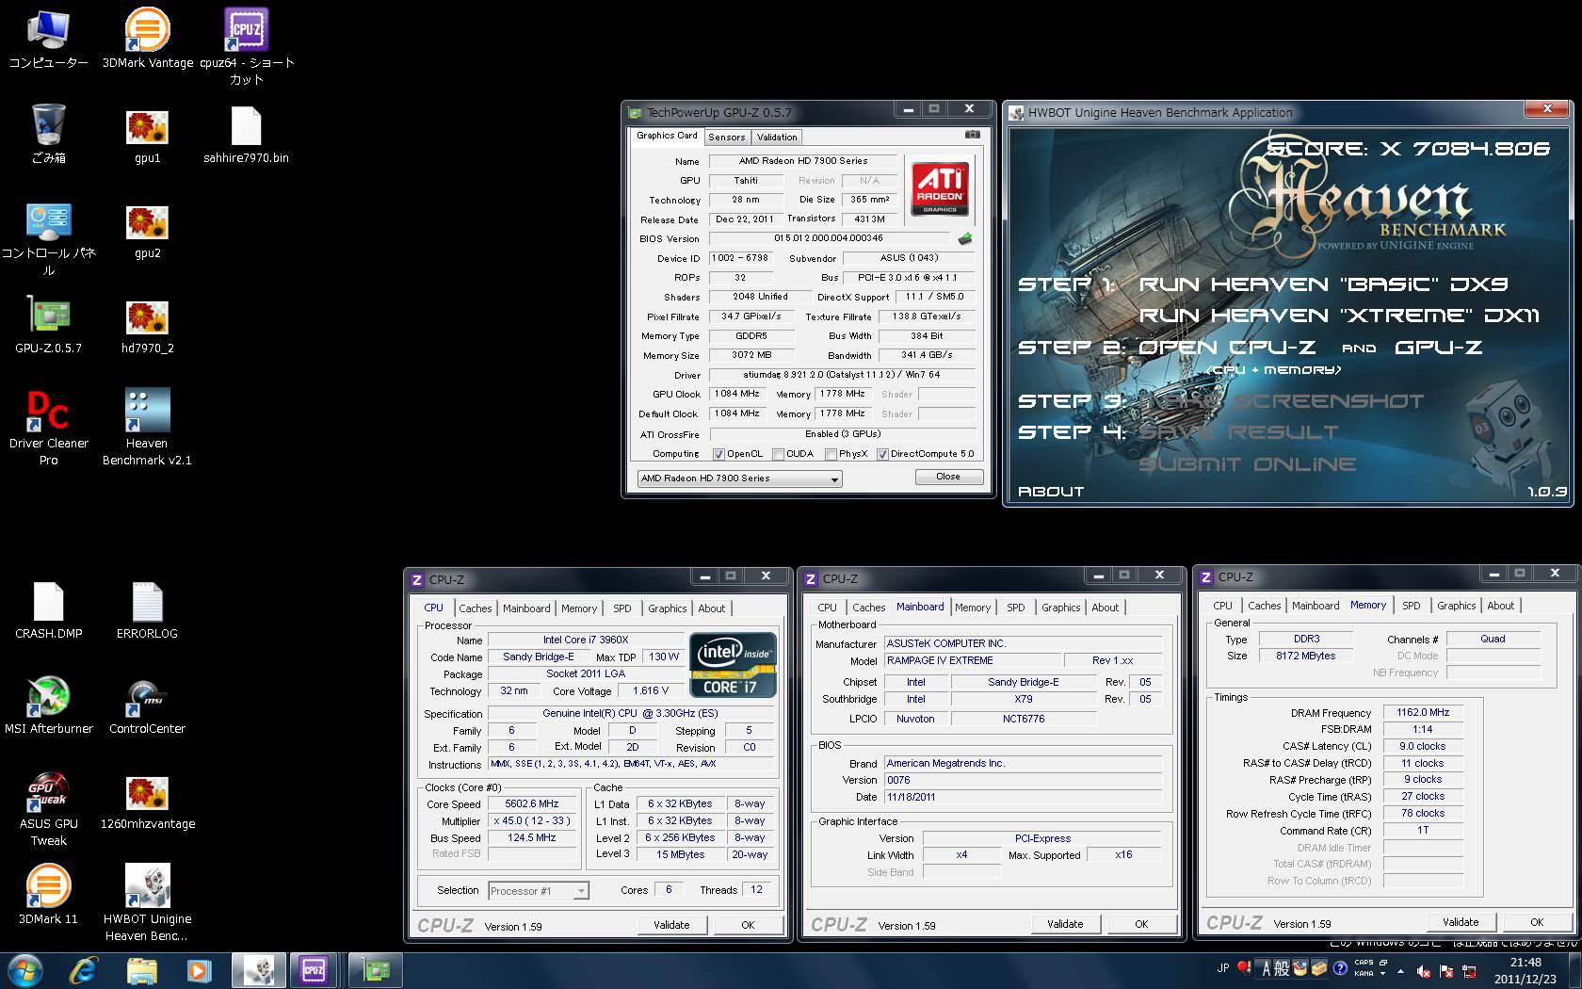
Task: Click the ATI Radeon logo in GPU-Z
Action: click(x=939, y=189)
